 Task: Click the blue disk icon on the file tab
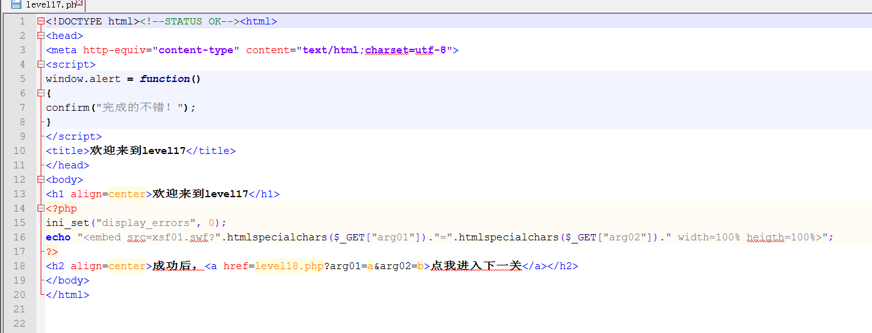pos(16,5)
